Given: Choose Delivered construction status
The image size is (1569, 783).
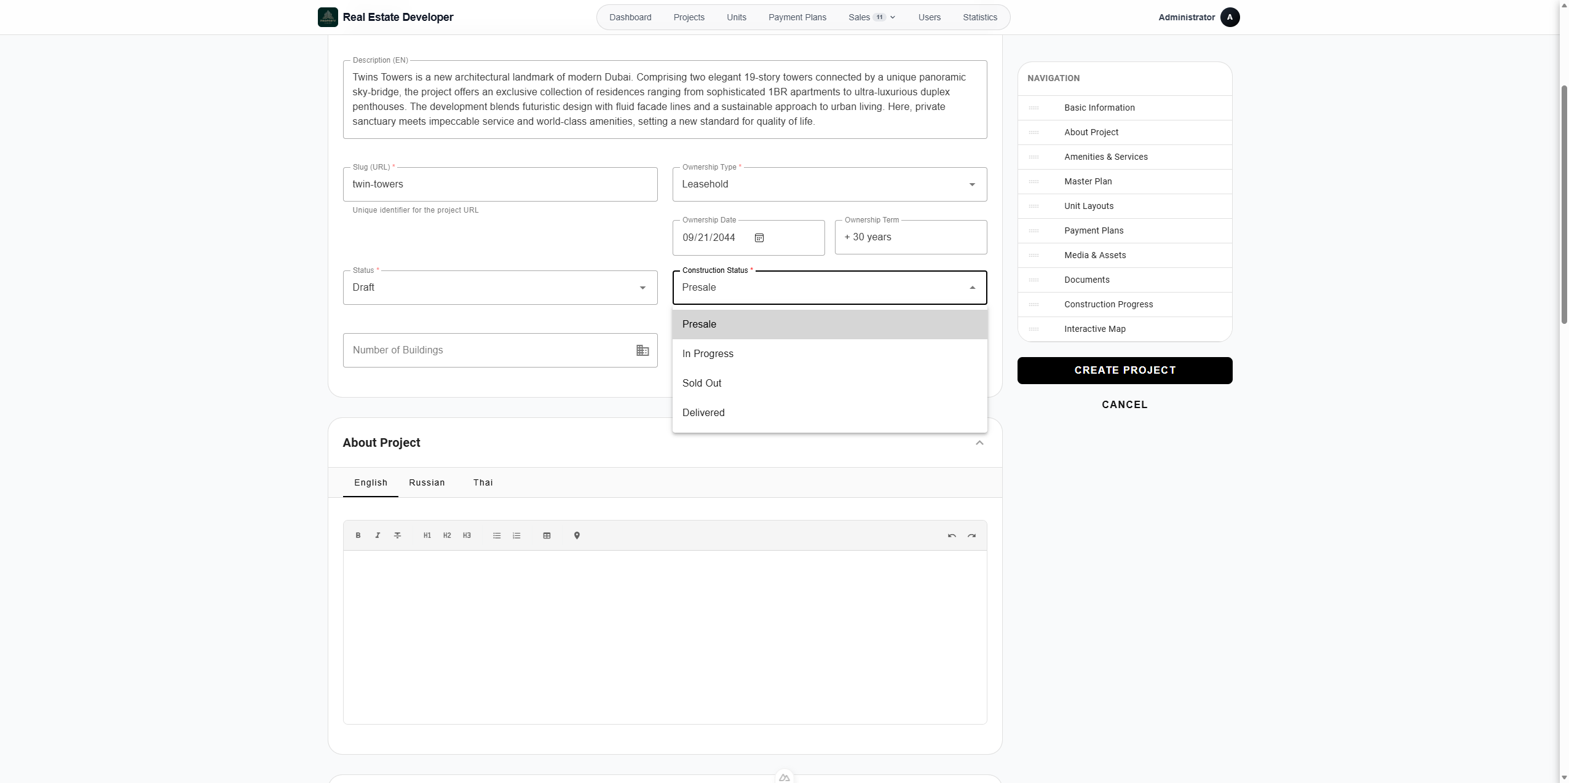Looking at the screenshot, I should (x=829, y=413).
